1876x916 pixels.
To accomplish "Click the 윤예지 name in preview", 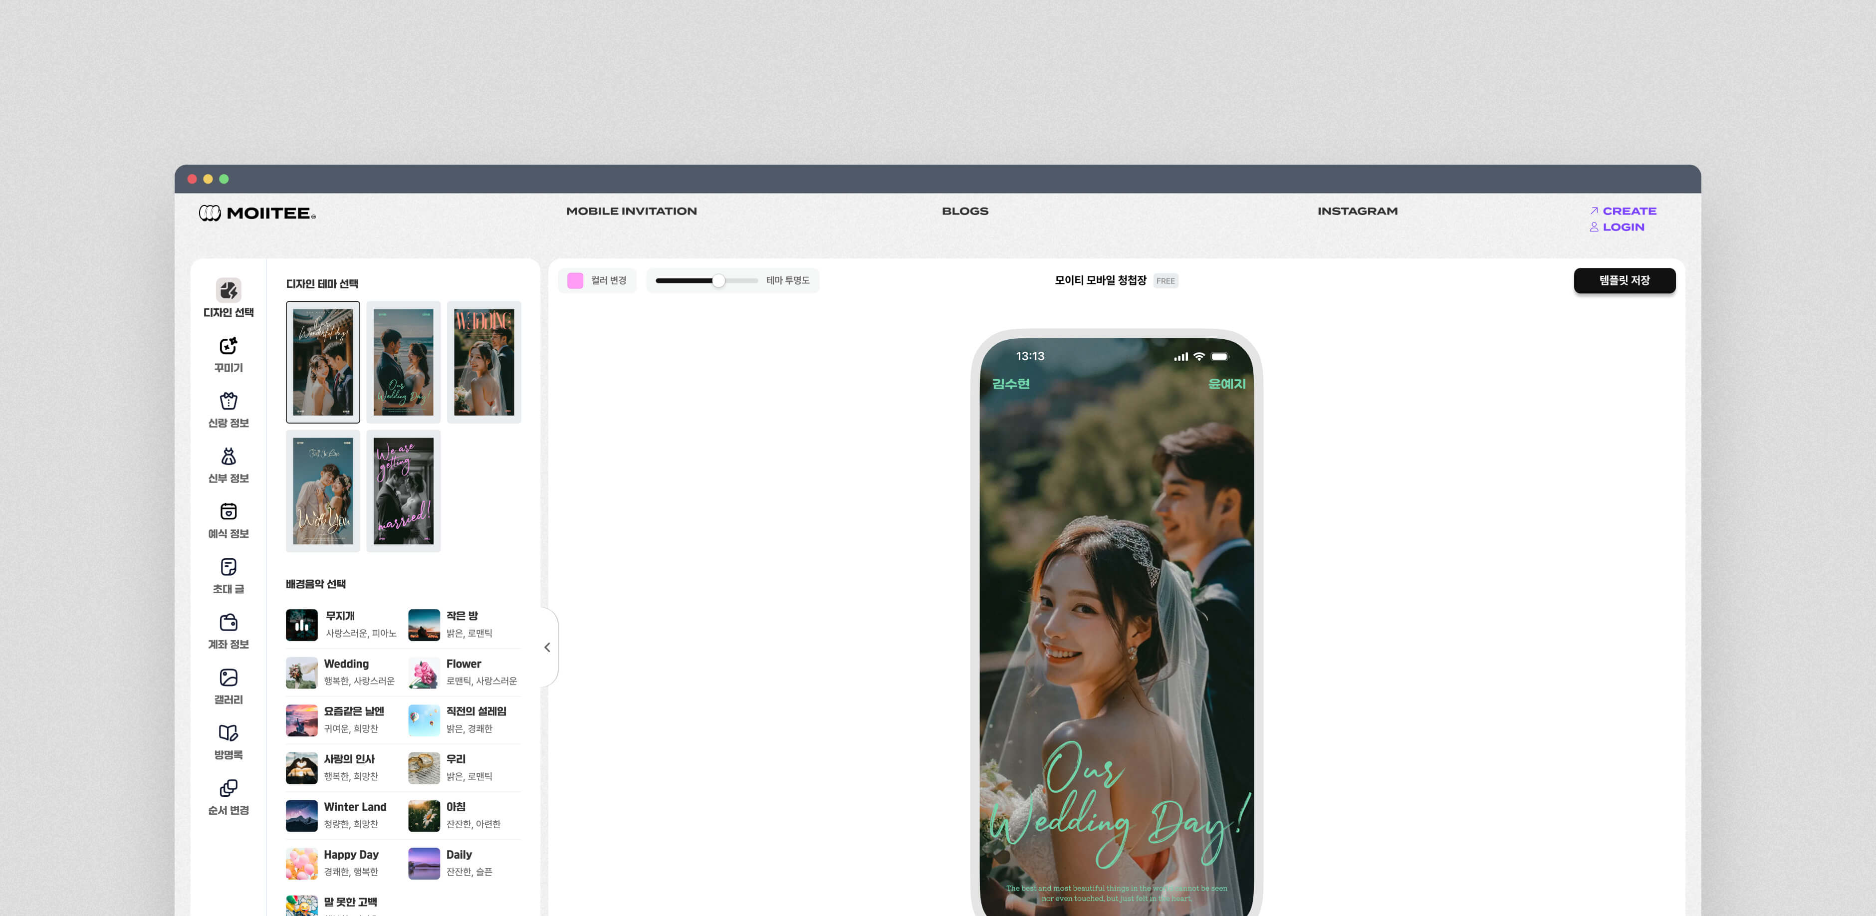I will coord(1226,384).
